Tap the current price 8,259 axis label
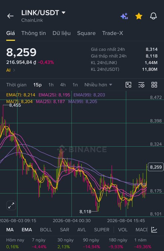Viewport: 164px width, 251px height. click(156, 167)
